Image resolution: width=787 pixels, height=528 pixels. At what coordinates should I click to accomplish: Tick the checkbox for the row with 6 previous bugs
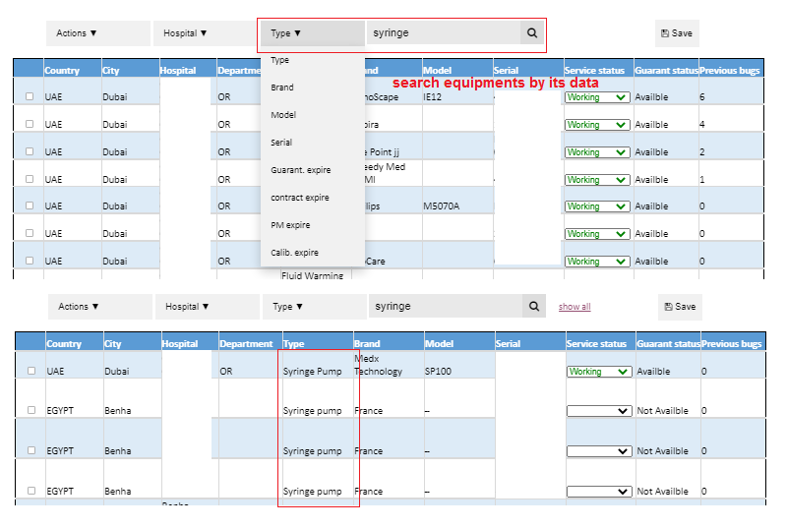[x=30, y=97]
